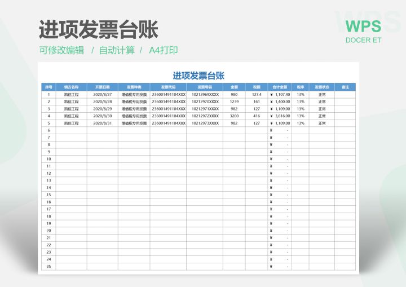Click the total cell showing 3,616.00
The height and width of the screenshot is (287, 406).
pos(280,116)
